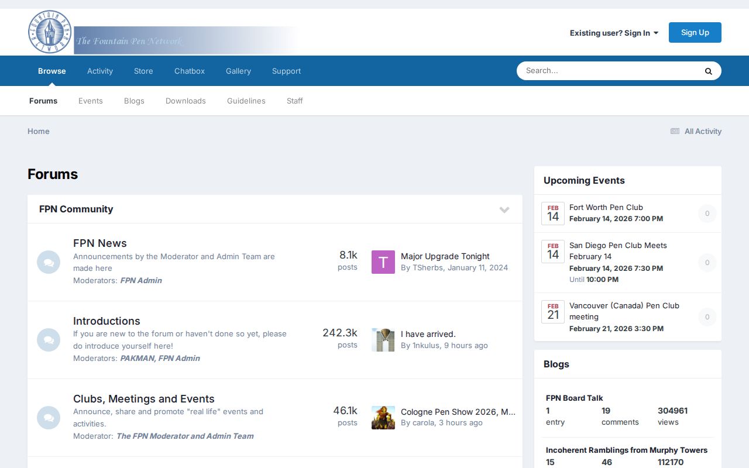Collapse the FPN Community section
Screen dimensions: 749x468
click(504, 209)
